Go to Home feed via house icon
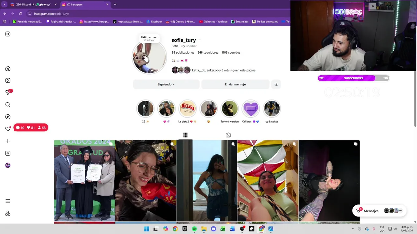 8,69
